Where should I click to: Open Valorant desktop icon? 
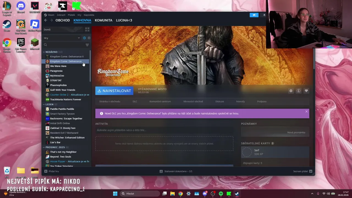coord(35,7)
